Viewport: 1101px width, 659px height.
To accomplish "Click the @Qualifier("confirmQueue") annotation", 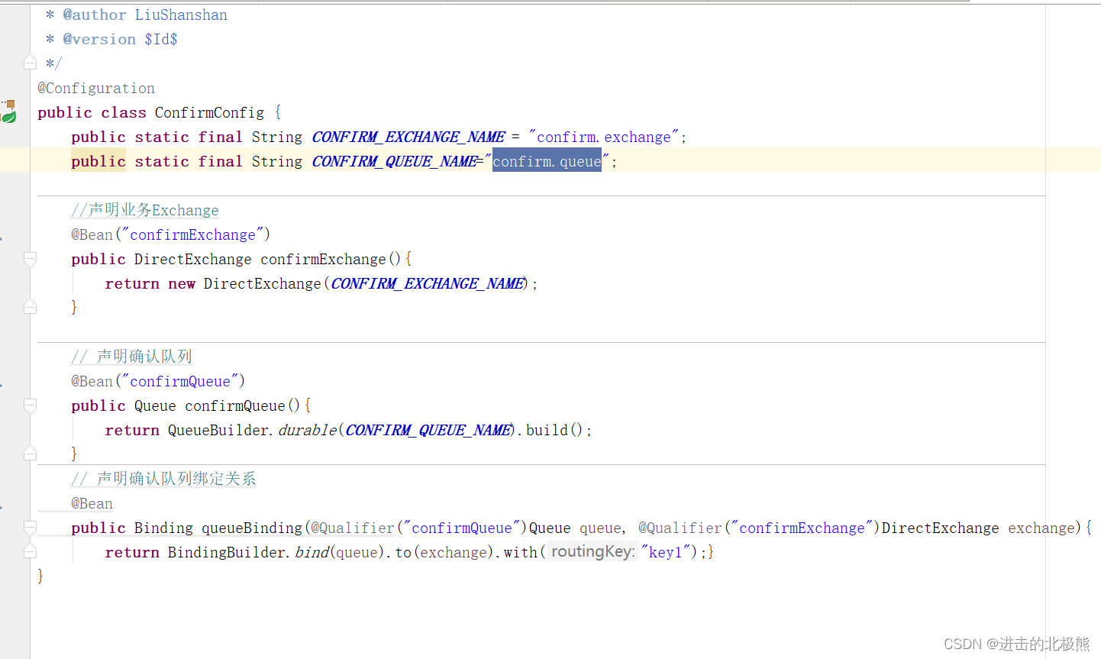I will pos(419,528).
